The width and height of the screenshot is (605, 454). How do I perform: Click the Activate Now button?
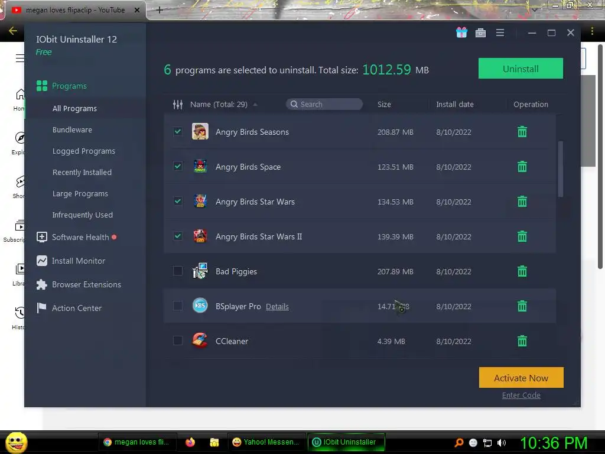coord(521,378)
